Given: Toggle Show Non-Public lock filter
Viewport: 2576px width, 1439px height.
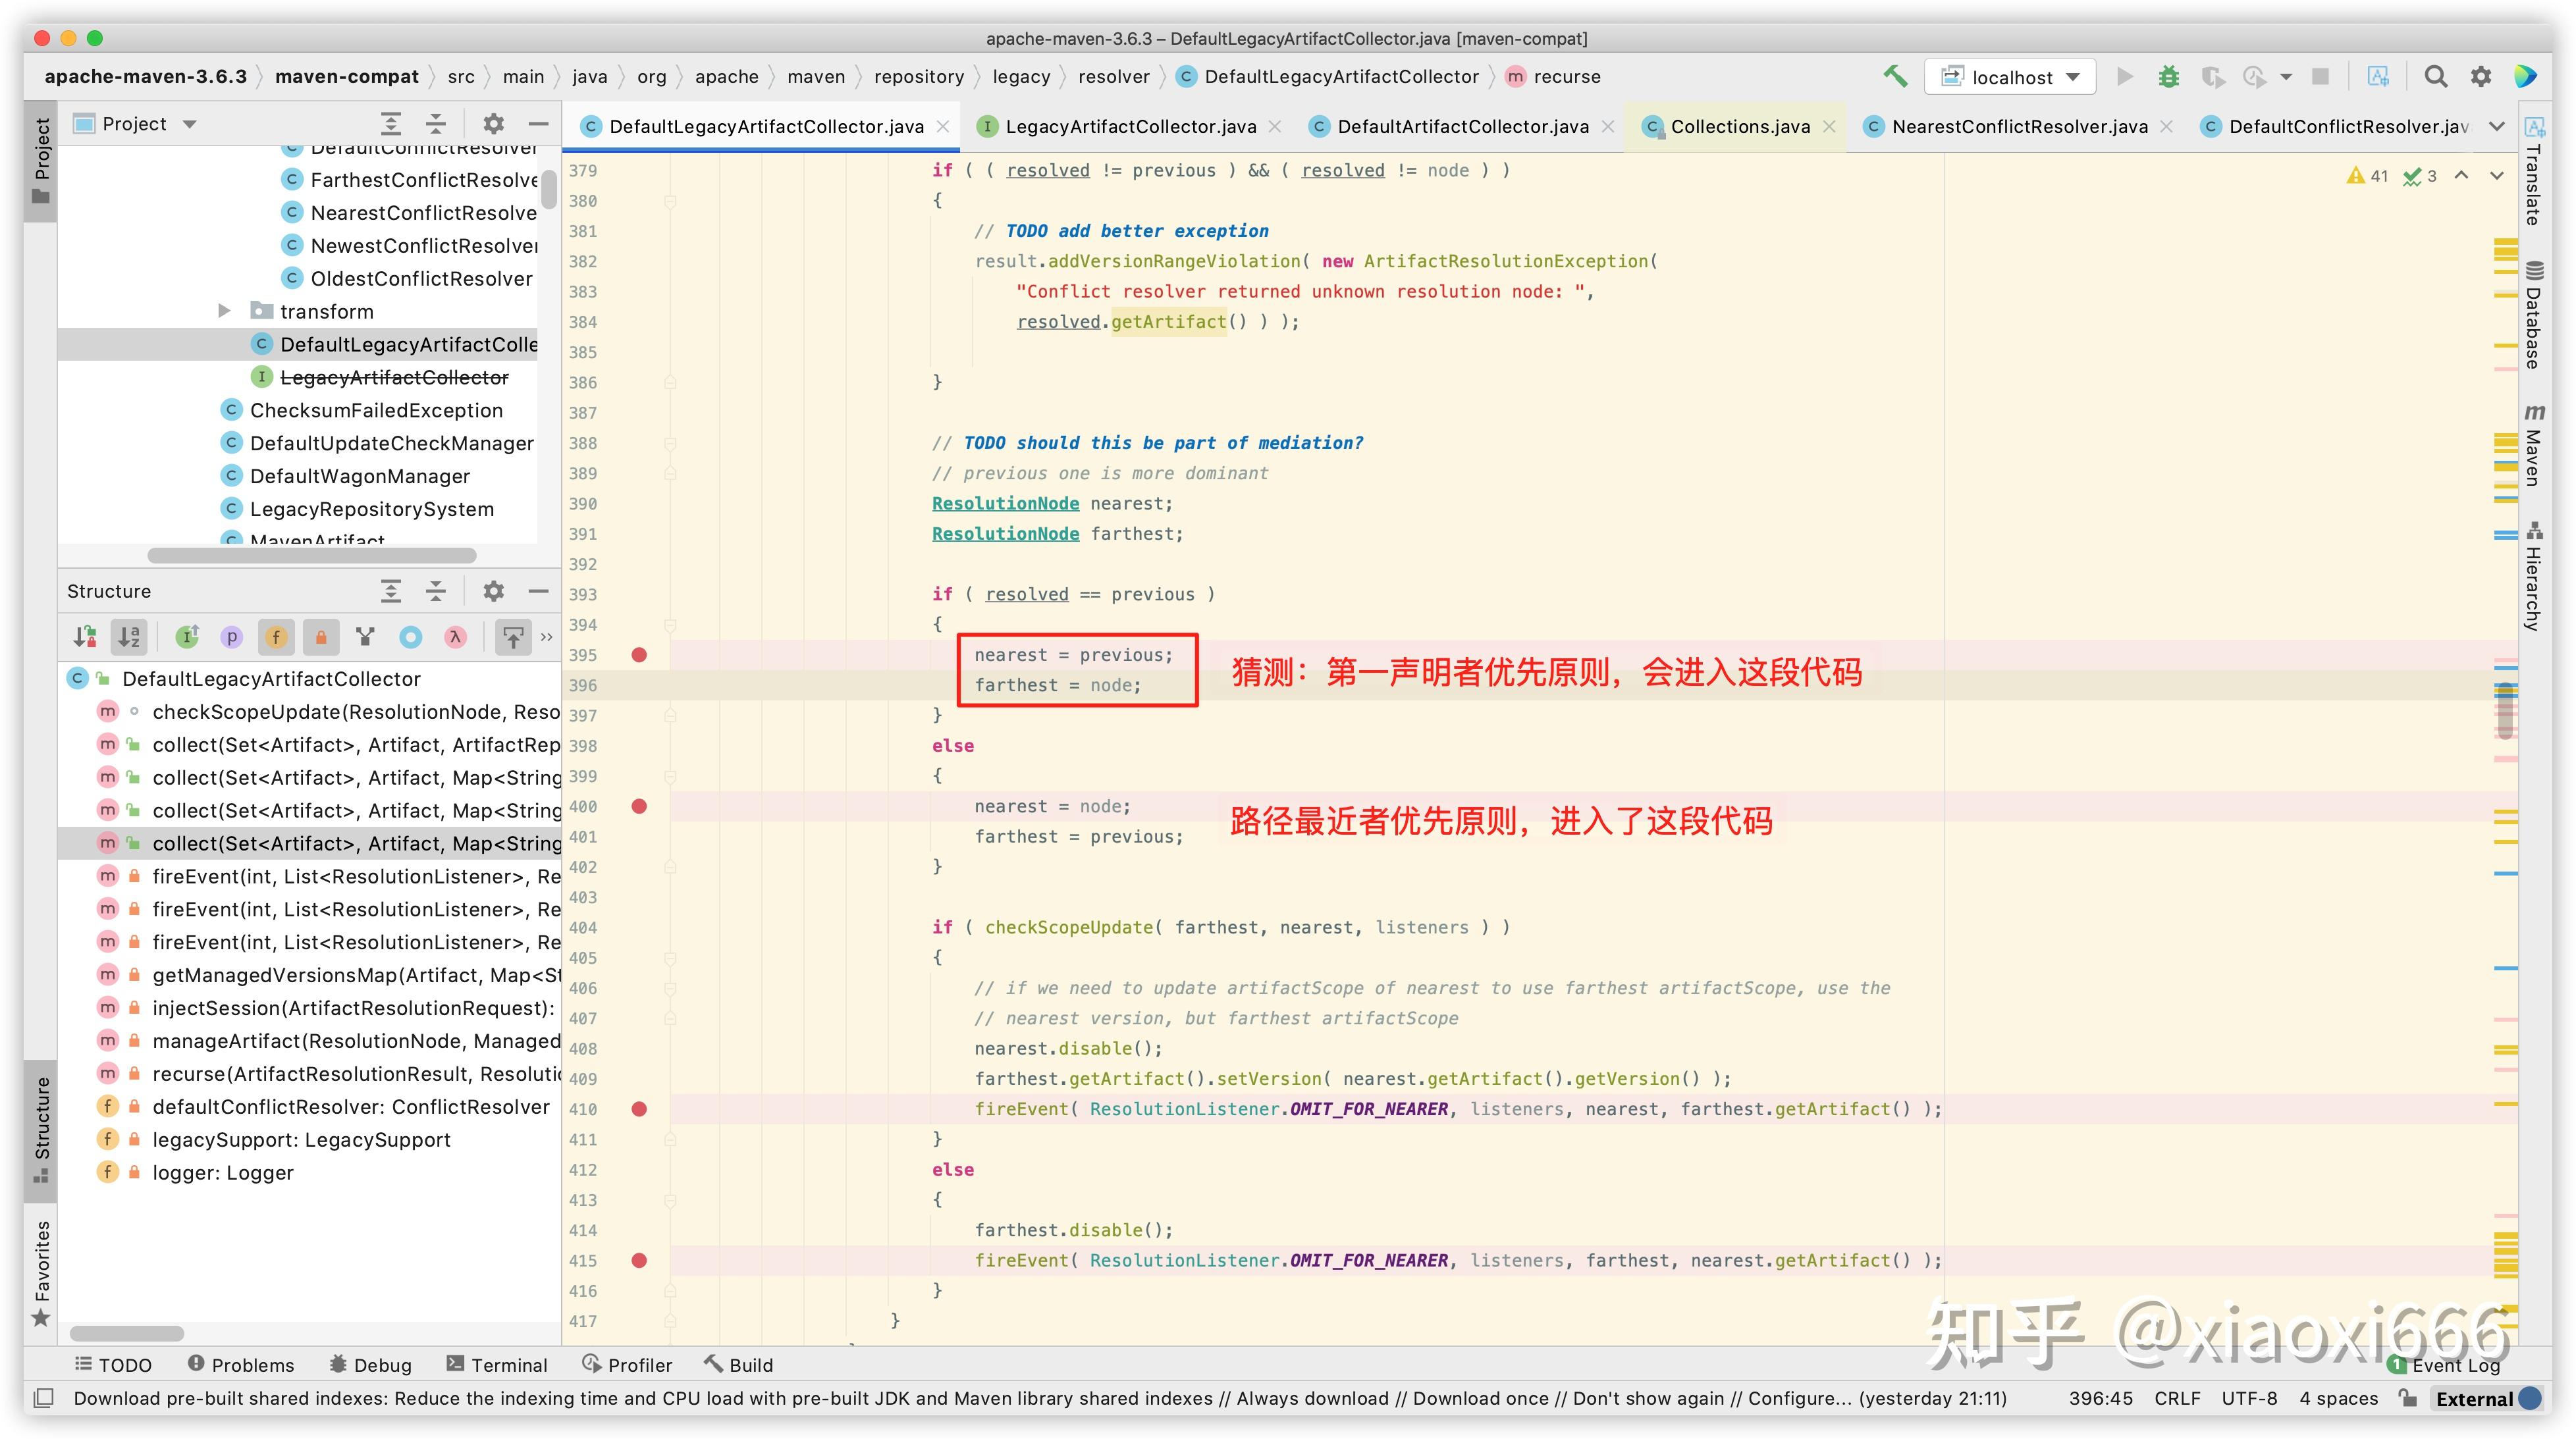Looking at the screenshot, I should pyautogui.click(x=321, y=637).
